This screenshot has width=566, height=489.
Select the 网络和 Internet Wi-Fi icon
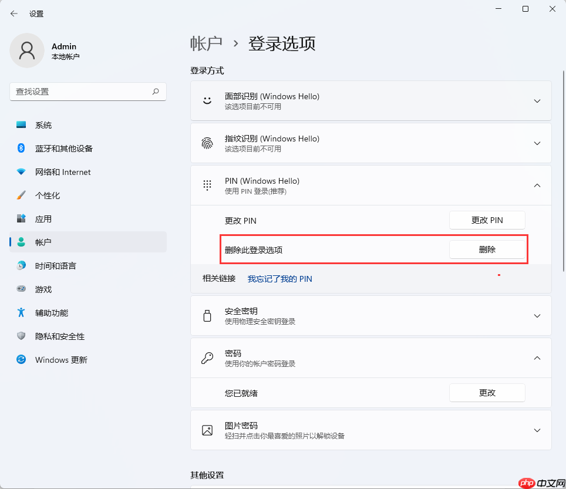[x=21, y=171]
